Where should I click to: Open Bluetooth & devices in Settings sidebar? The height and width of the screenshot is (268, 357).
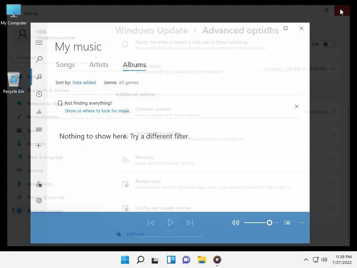click(x=48, y=90)
